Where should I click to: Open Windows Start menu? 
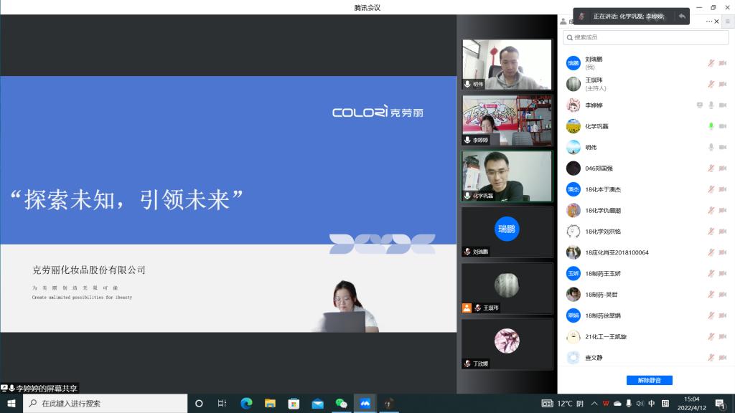[11, 404]
